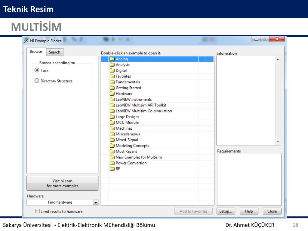Select the Directory Structure radio button
This screenshot has height=231, width=308.
[x=37, y=81]
